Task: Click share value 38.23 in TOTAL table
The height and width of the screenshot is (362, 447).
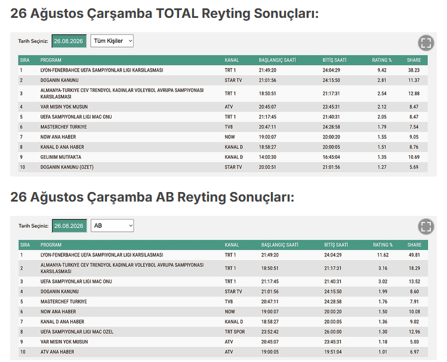Action: 414,70
